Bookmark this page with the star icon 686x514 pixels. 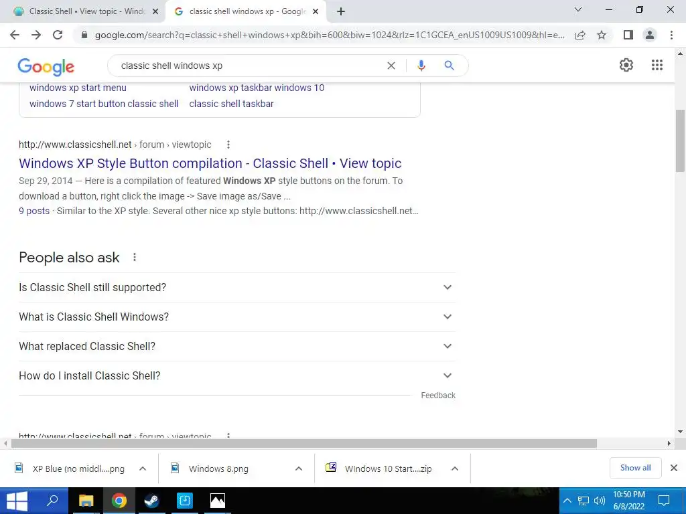[x=602, y=35]
